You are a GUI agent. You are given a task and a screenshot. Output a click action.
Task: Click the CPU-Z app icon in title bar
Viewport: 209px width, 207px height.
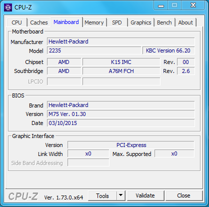coord(8,7)
